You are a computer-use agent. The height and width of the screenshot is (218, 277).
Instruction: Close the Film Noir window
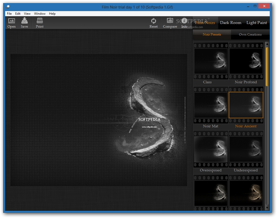coord(264,6)
